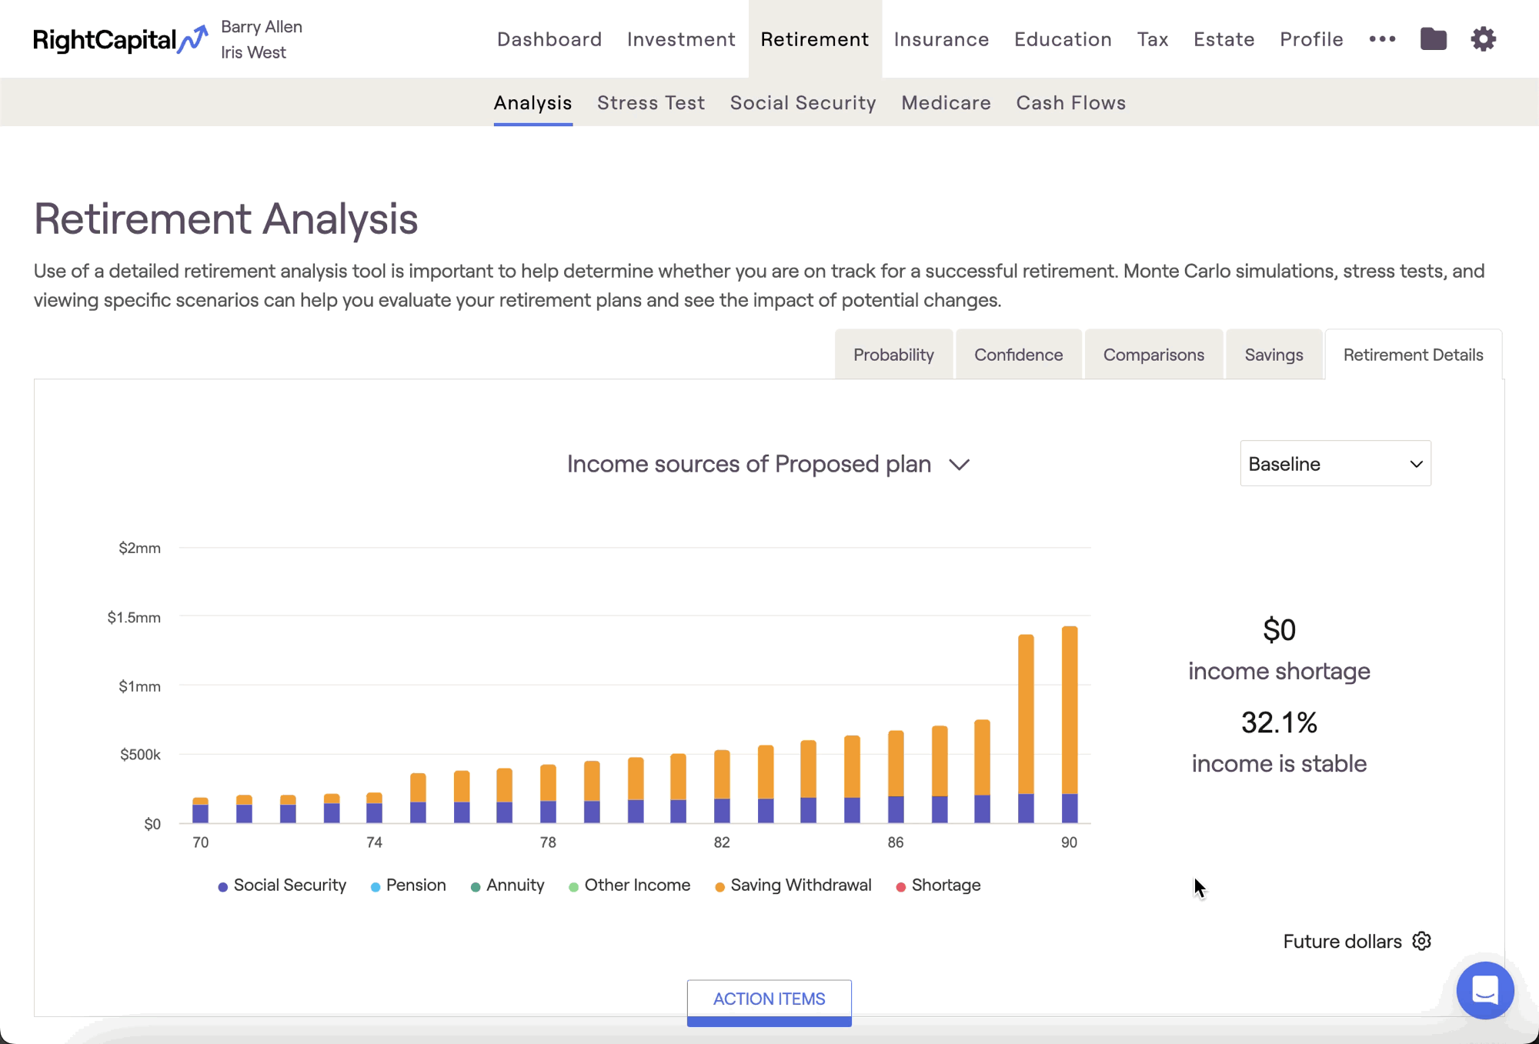Select the Savings tab
This screenshot has height=1044, width=1539.
pyautogui.click(x=1274, y=355)
